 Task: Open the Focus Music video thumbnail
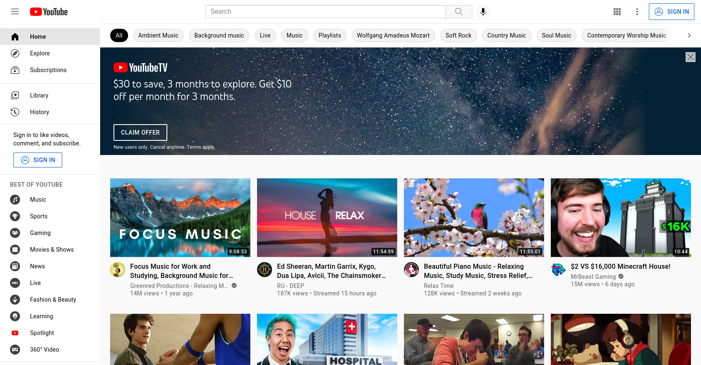point(180,217)
